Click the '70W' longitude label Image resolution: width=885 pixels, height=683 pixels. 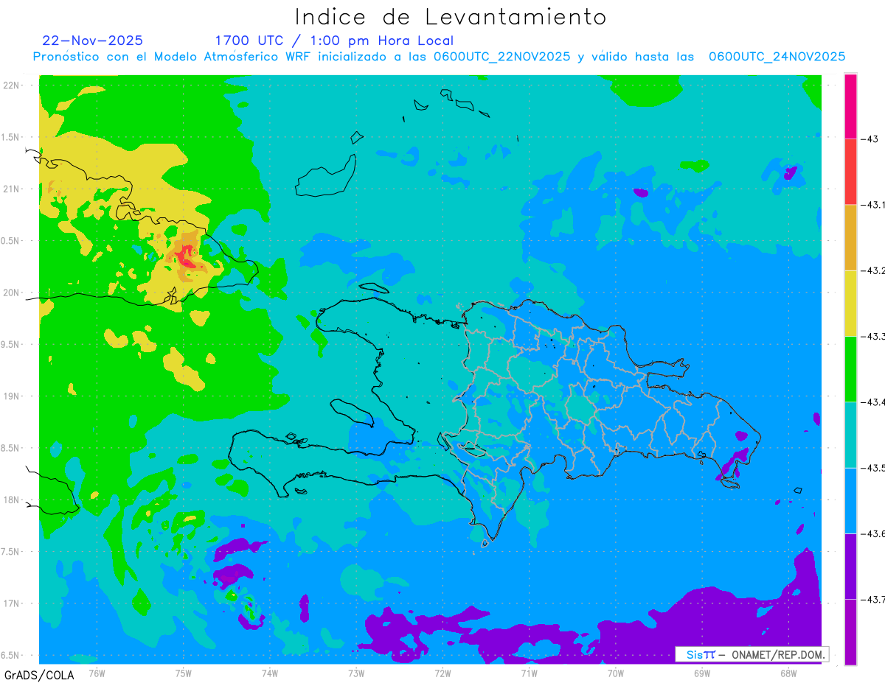point(616,673)
